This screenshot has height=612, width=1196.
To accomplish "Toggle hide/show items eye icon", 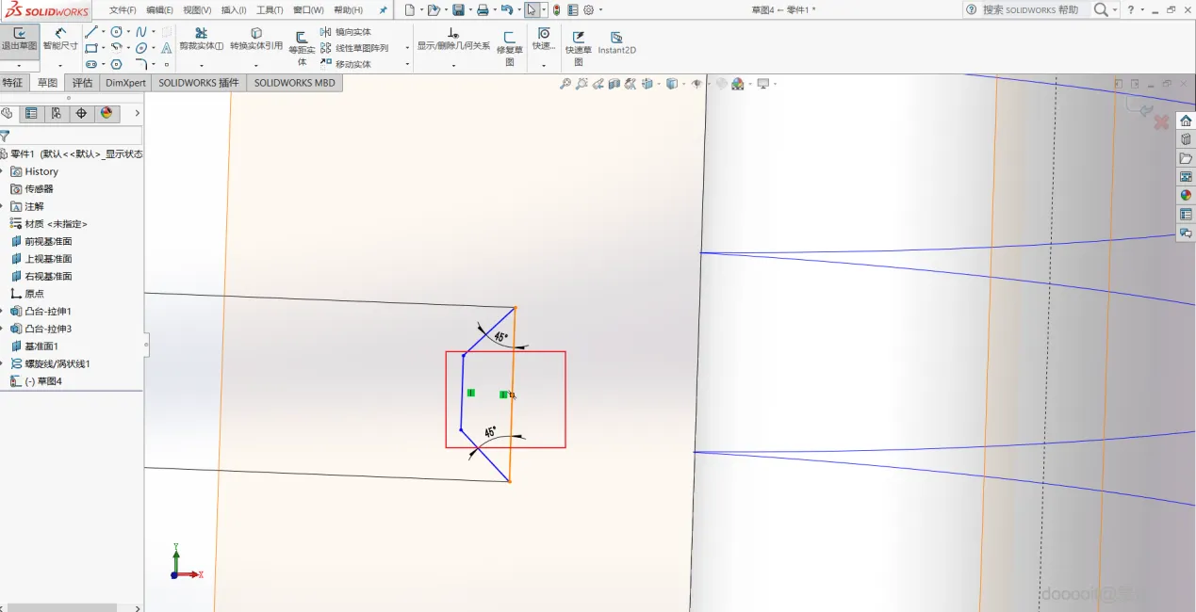I will (696, 84).
